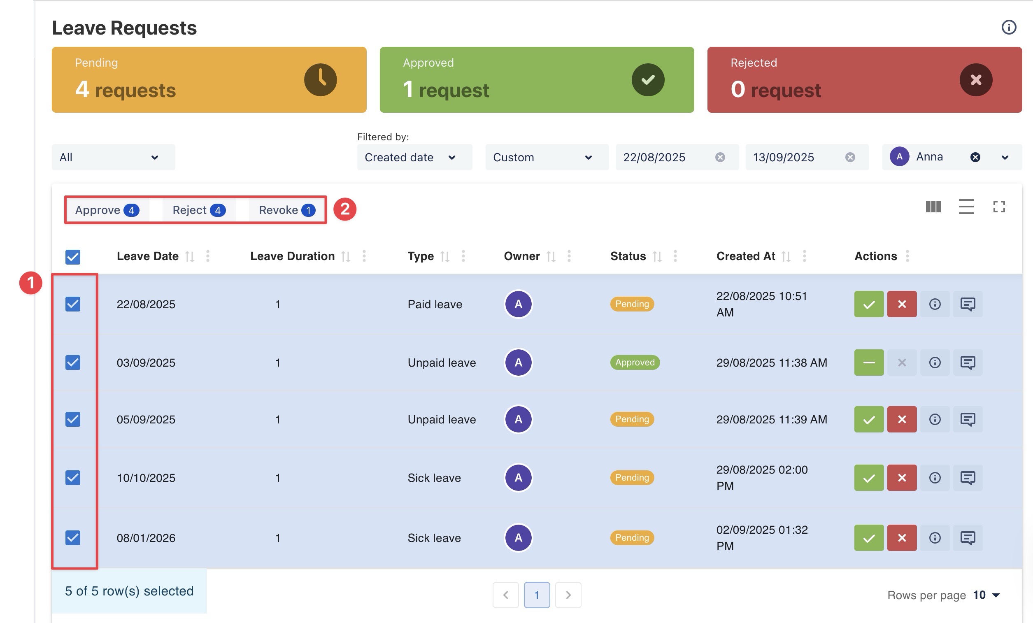Screen dimensions: 1033x623
Task: Open comments for the 10/10/2025 sick leave
Action: tap(967, 477)
